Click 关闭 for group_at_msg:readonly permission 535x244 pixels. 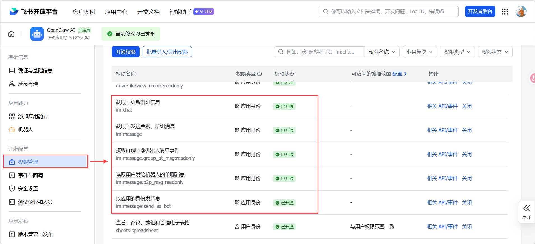point(467,154)
